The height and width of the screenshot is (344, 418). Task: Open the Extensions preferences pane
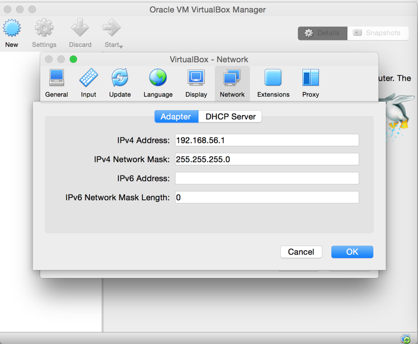tap(273, 83)
